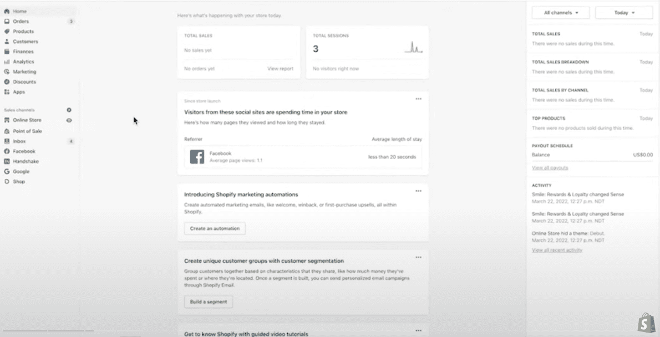Open the View all payouts link
Image resolution: width=660 pixels, height=337 pixels.
pos(550,167)
